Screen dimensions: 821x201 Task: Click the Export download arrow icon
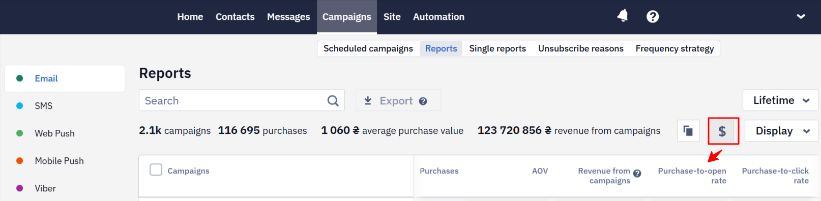coord(368,101)
